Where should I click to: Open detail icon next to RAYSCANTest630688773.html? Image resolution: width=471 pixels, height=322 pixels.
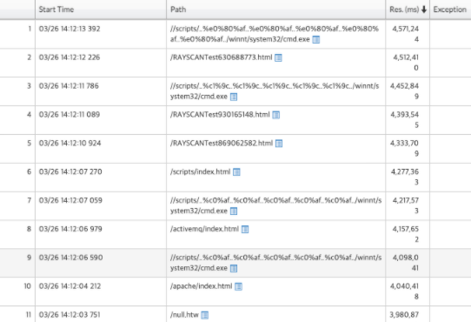click(x=278, y=57)
